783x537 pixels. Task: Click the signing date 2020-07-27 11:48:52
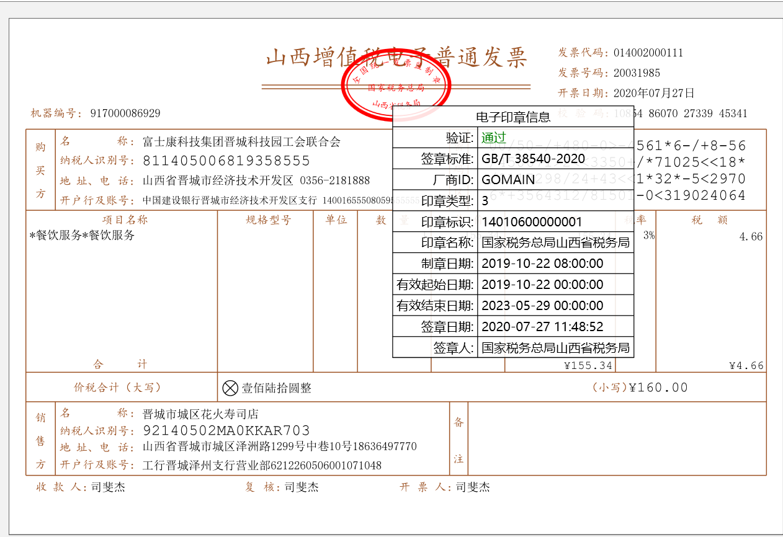point(542,327)
